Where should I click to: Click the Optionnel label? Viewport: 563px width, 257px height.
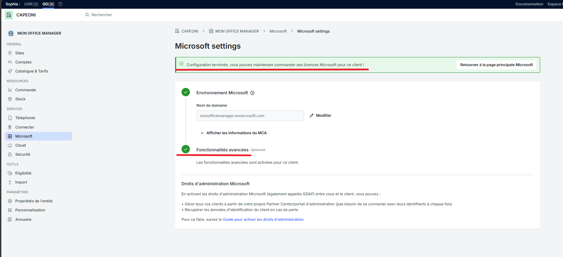pos(258,150)
